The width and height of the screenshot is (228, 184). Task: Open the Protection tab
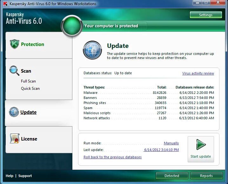pyautogui.click(x=32, y=44)
